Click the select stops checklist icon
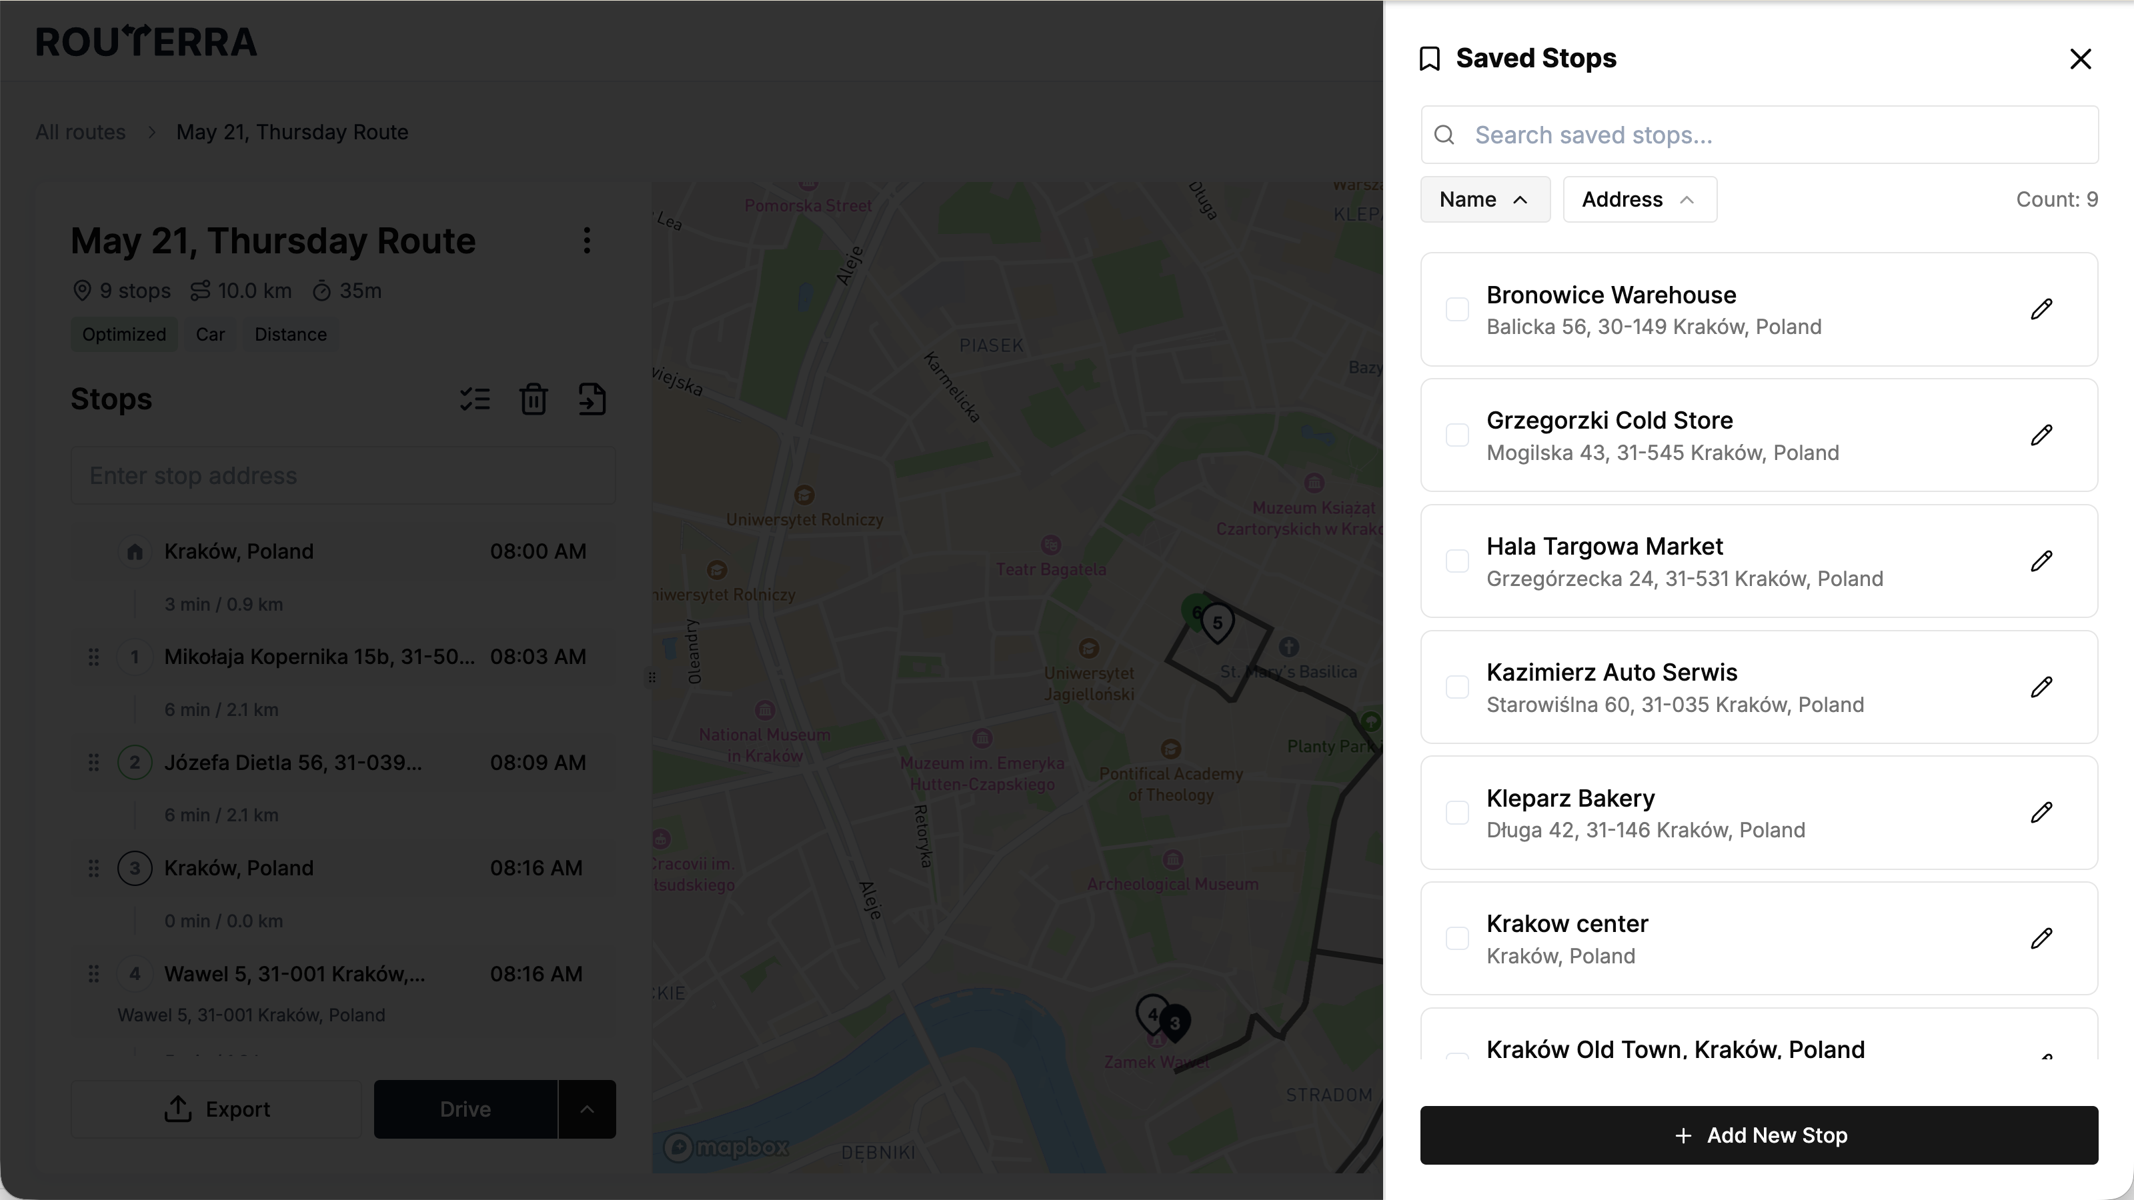Viewport: 2134px width, 1200px height. (x=475, y=399)
